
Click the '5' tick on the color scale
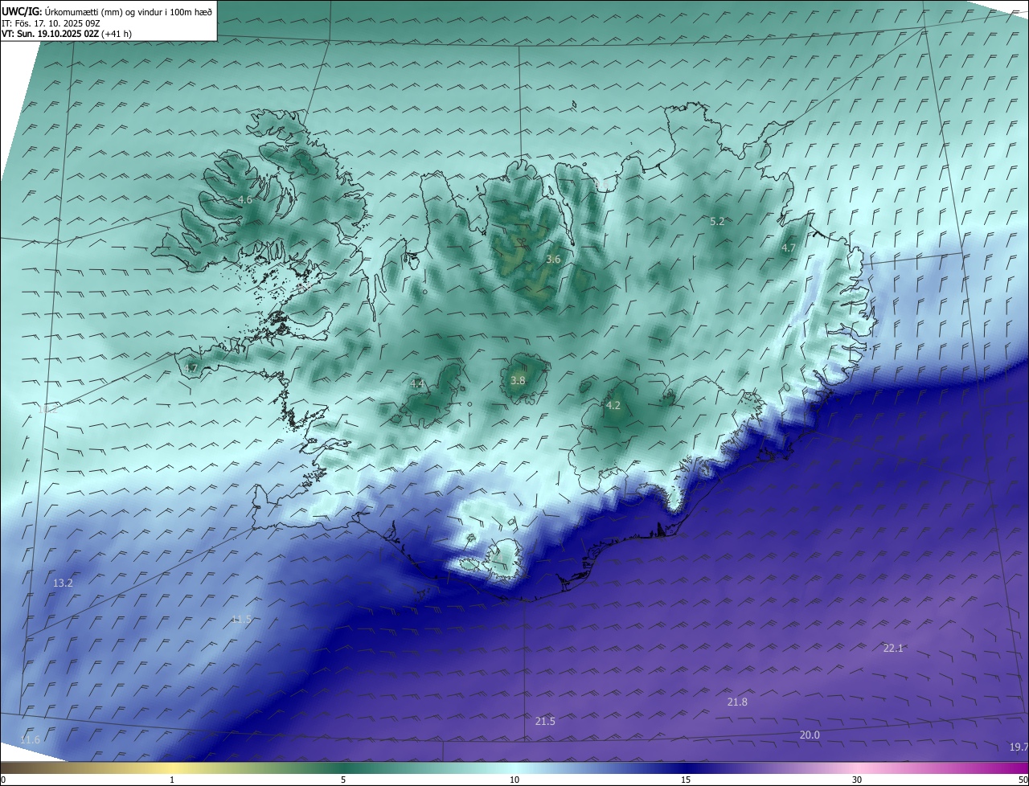pos(343,780)
